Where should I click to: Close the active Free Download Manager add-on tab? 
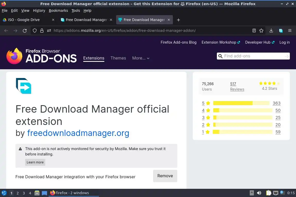coord(169,20)
